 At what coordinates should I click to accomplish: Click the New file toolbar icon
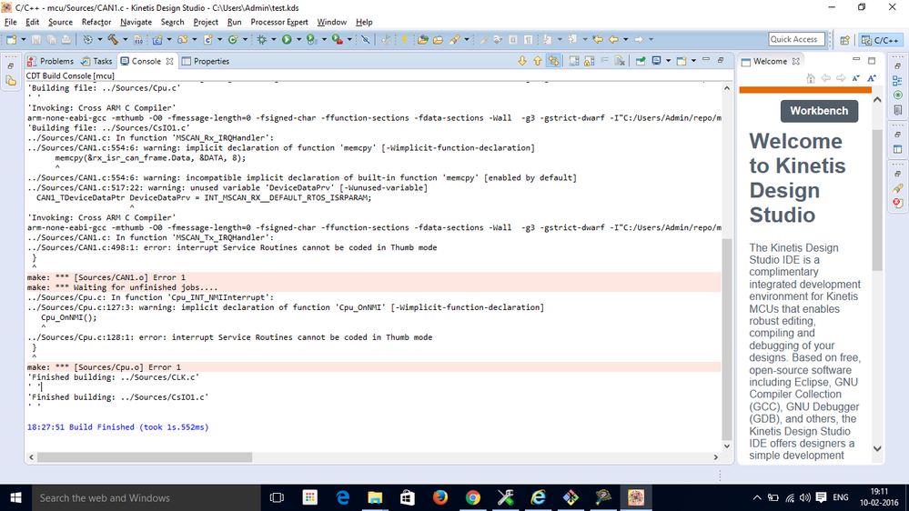[10, 39]
